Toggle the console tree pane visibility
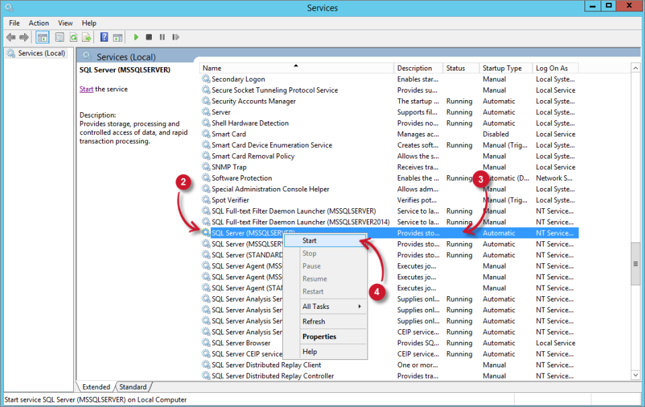Image resolution: width=645 pixels, height=407 pixels. [x=42, y=37]
